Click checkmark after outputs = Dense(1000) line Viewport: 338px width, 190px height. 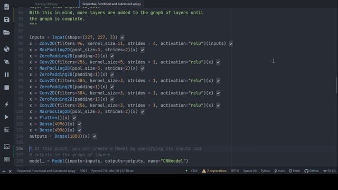coord(95,136)
